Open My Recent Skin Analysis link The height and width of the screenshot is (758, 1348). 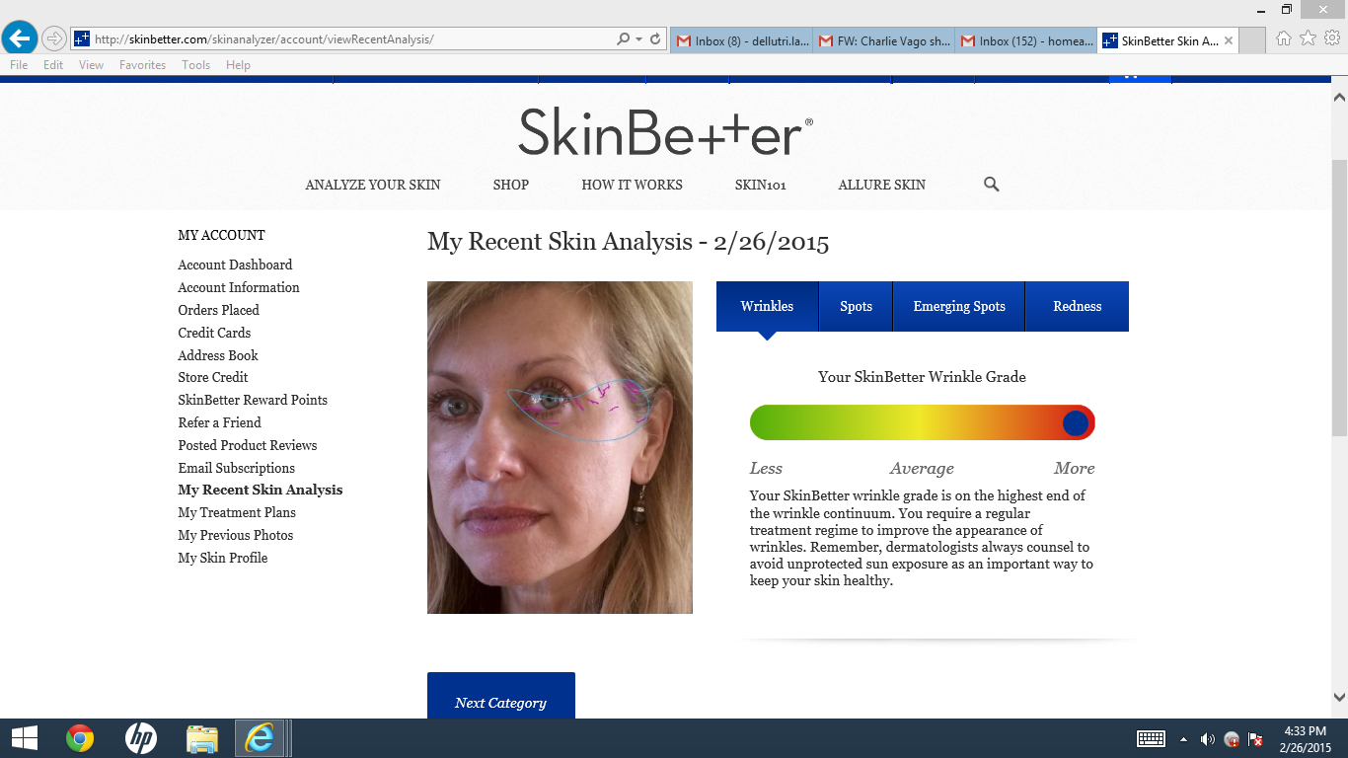tap(261, 490)
